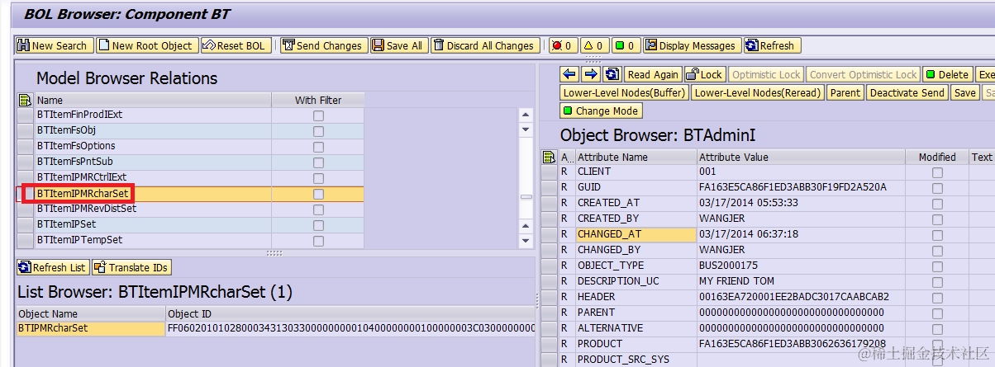Click Modified column header
995x367 pixels.
[x=937, y=157]
